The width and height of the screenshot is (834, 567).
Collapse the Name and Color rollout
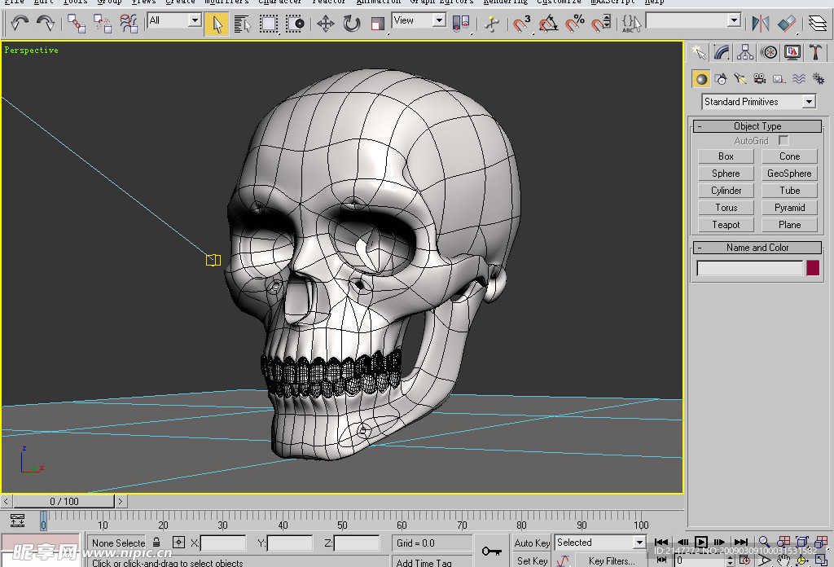point(757,248)
